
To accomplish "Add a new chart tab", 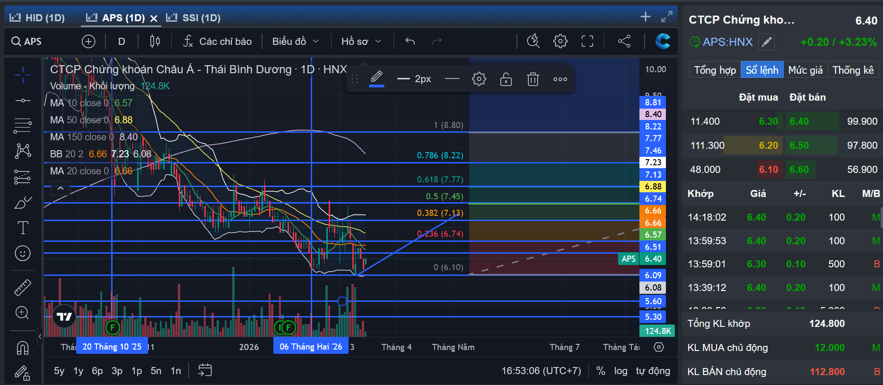I will tap(646, 17).
